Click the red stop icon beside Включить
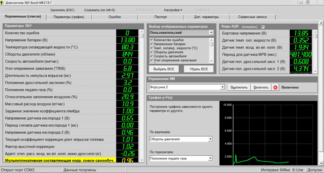This screenshot has width=324, height=173. 275,87
